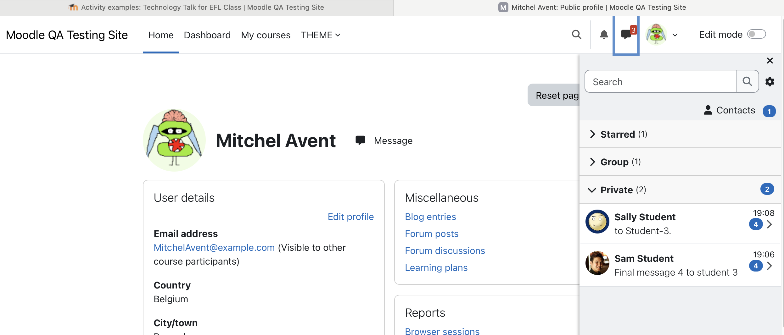Click the message search input field
Image resolution: width=784 pixels, height=335 pixels.
(660, 82)
